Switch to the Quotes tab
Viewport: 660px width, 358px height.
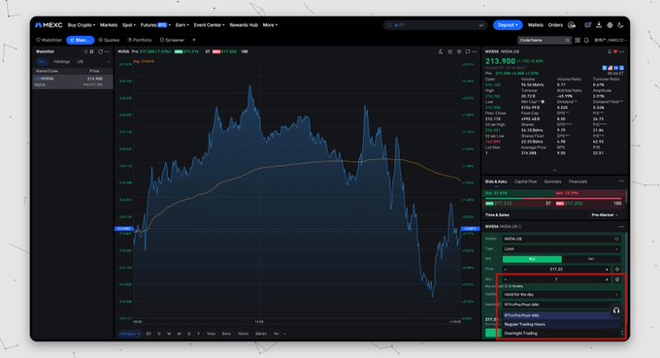(x=109, y=40)
